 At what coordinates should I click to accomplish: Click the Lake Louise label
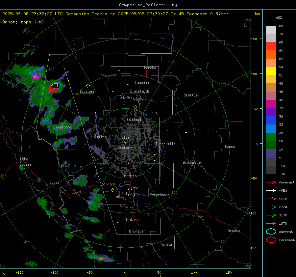coord(25,162)
